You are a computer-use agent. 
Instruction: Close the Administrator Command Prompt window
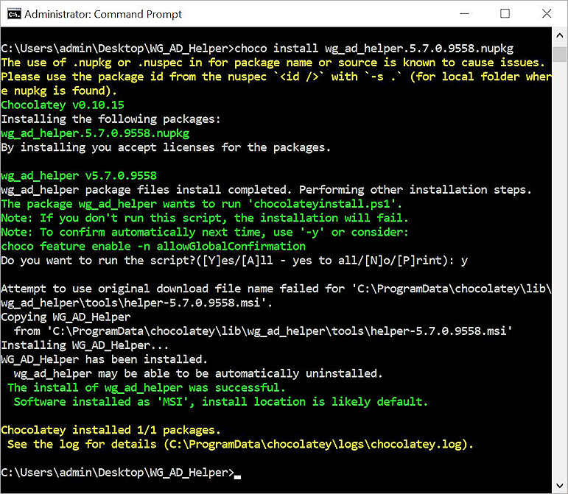click(x=546, y=14)
